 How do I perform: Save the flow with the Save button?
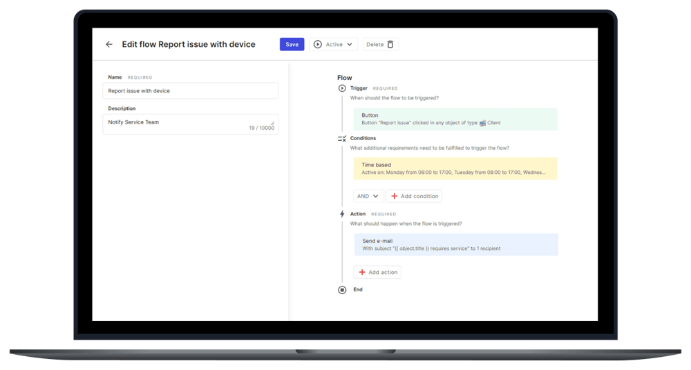[292, 44]
